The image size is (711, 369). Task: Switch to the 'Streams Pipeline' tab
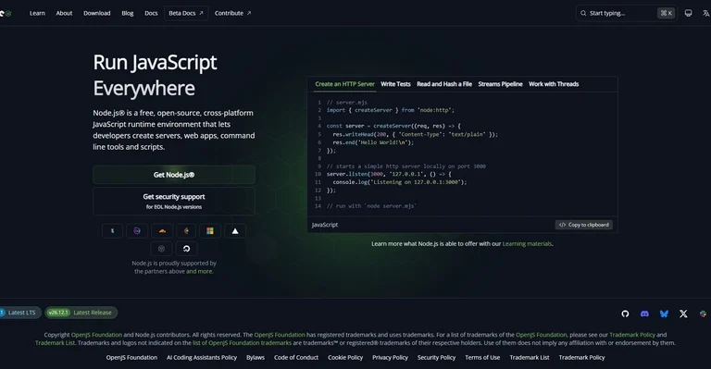(x=500, y=84)
